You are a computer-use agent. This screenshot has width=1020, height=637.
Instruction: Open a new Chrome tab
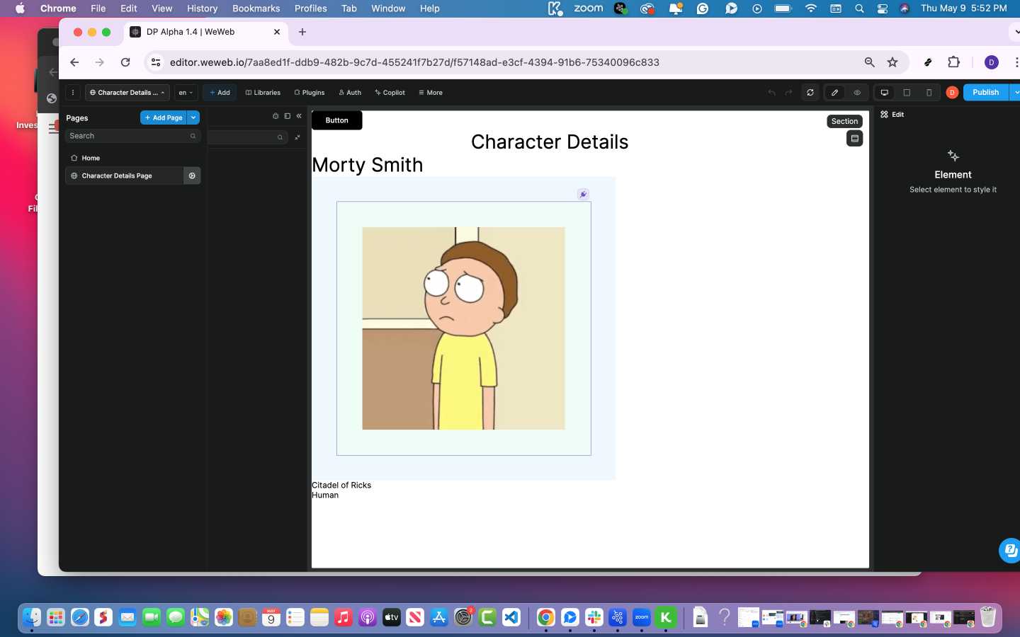click(x=302, y=32)
